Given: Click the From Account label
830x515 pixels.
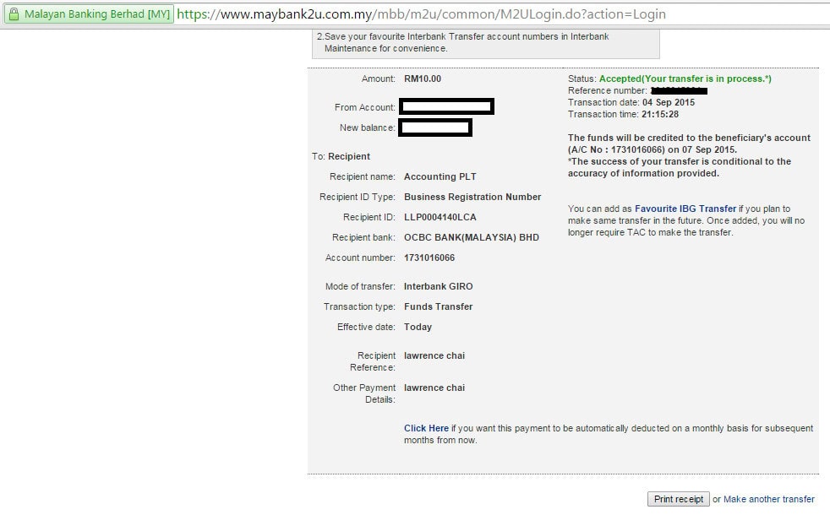Looking at the screenshot, I should 365,107.
